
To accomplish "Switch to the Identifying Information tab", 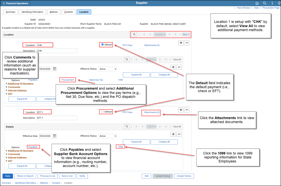I will [x=32, y=12].
